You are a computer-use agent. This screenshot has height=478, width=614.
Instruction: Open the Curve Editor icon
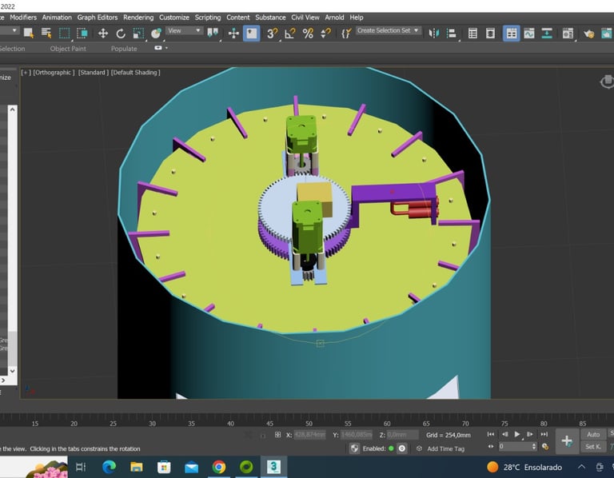pyautogui.click(x=528, y=33)
